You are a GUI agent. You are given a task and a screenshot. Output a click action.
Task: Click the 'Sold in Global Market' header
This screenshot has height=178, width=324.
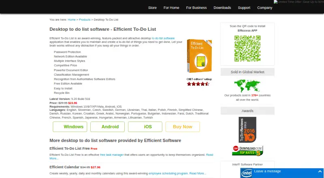247,72
